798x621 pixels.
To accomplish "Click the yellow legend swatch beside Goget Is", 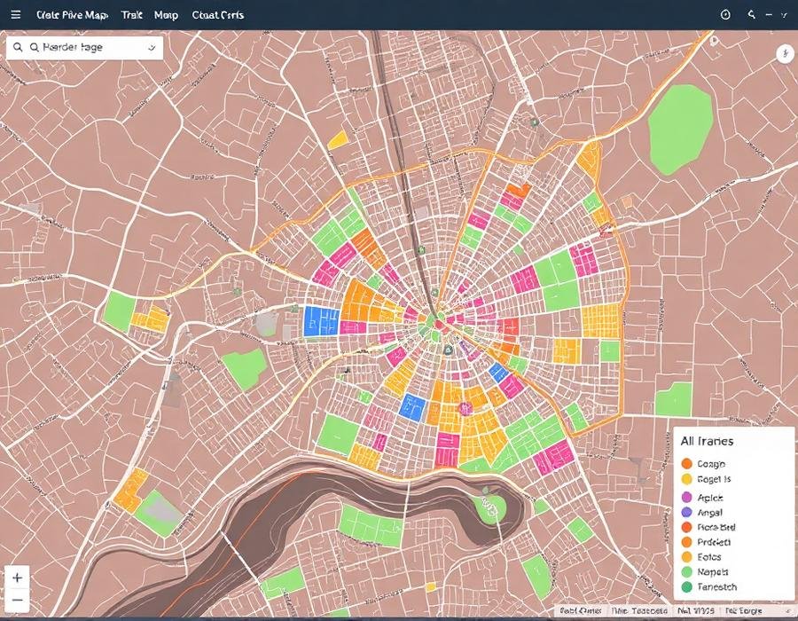I will [686, 479].
